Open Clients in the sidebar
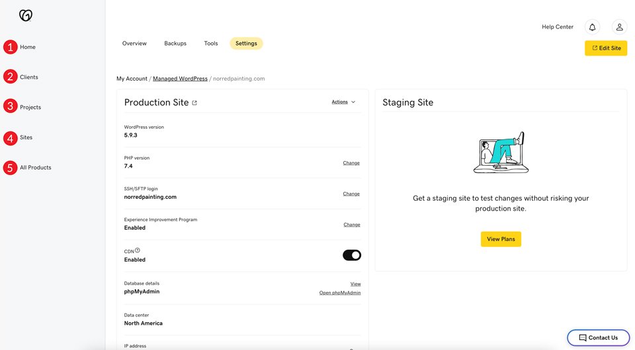 pyautogui.click(x=28, y=77)
